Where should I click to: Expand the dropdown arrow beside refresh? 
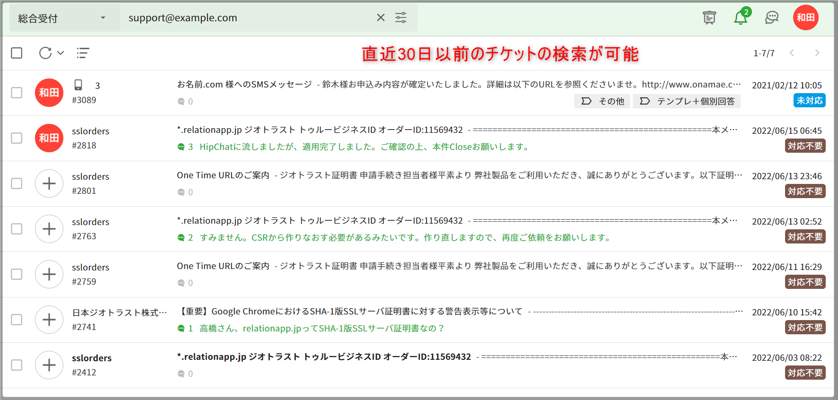(x=60, y=53)
